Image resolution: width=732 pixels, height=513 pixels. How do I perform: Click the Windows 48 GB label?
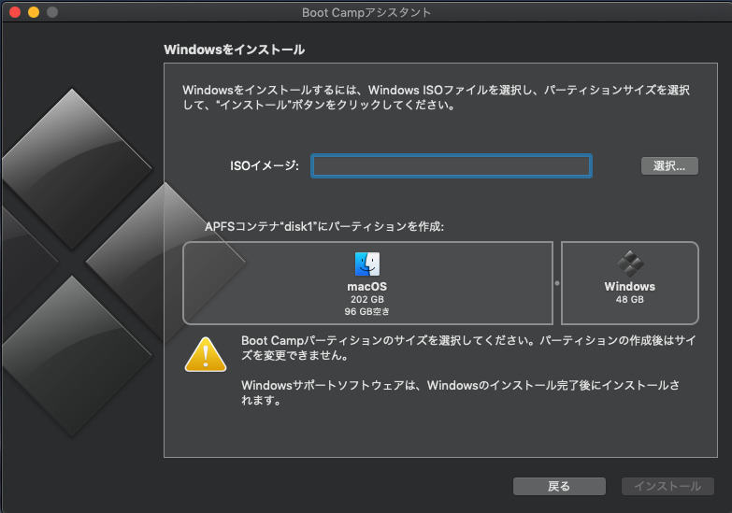click(x=630, y=299)
